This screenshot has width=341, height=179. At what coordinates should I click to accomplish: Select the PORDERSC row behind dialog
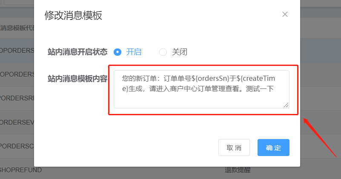tap(17, 146)
